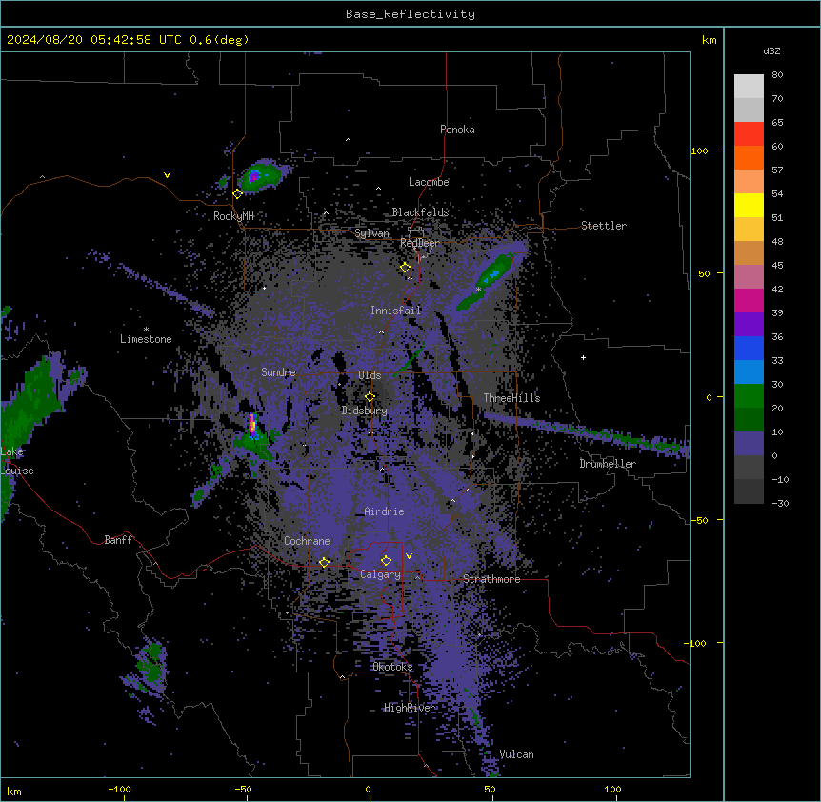The image size is (821, 802).
Task: Click the -30 value at the legend bottom
Action: tap(780, 503)
